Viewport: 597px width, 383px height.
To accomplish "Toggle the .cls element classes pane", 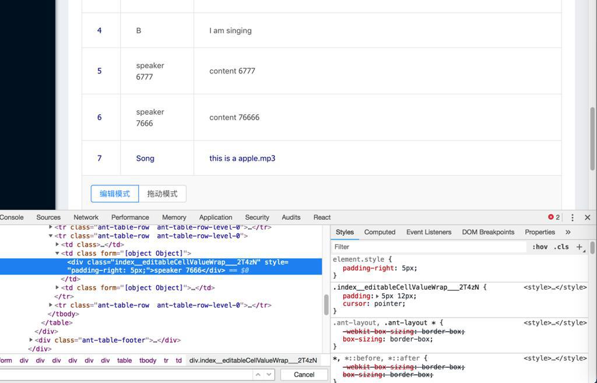I will coord(561,247).
